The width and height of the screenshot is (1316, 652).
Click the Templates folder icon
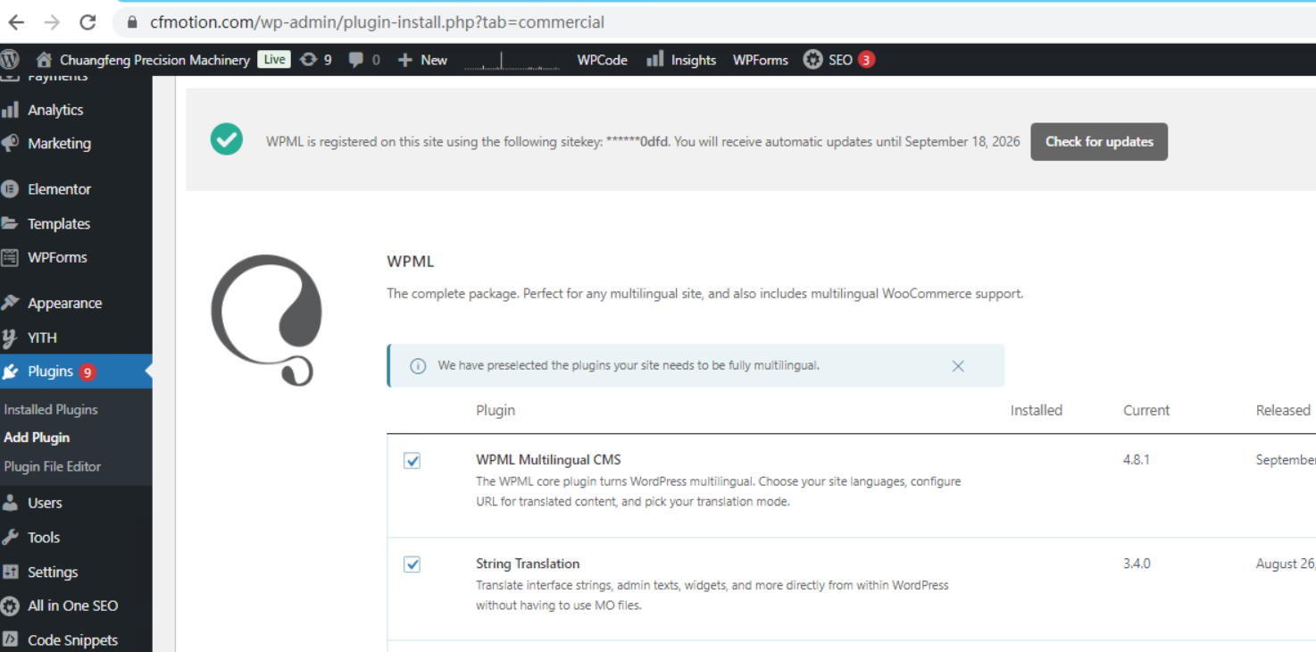pyautogui.click(x=10, y=223)
